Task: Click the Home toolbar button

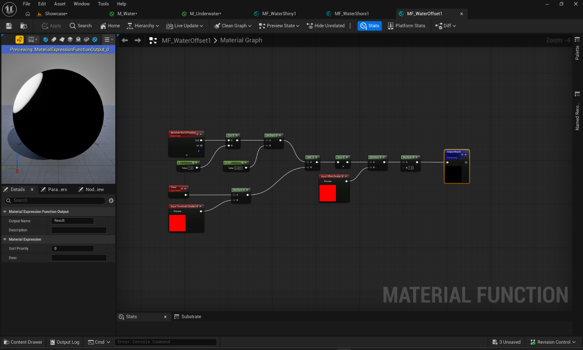Action: point(110,26)
